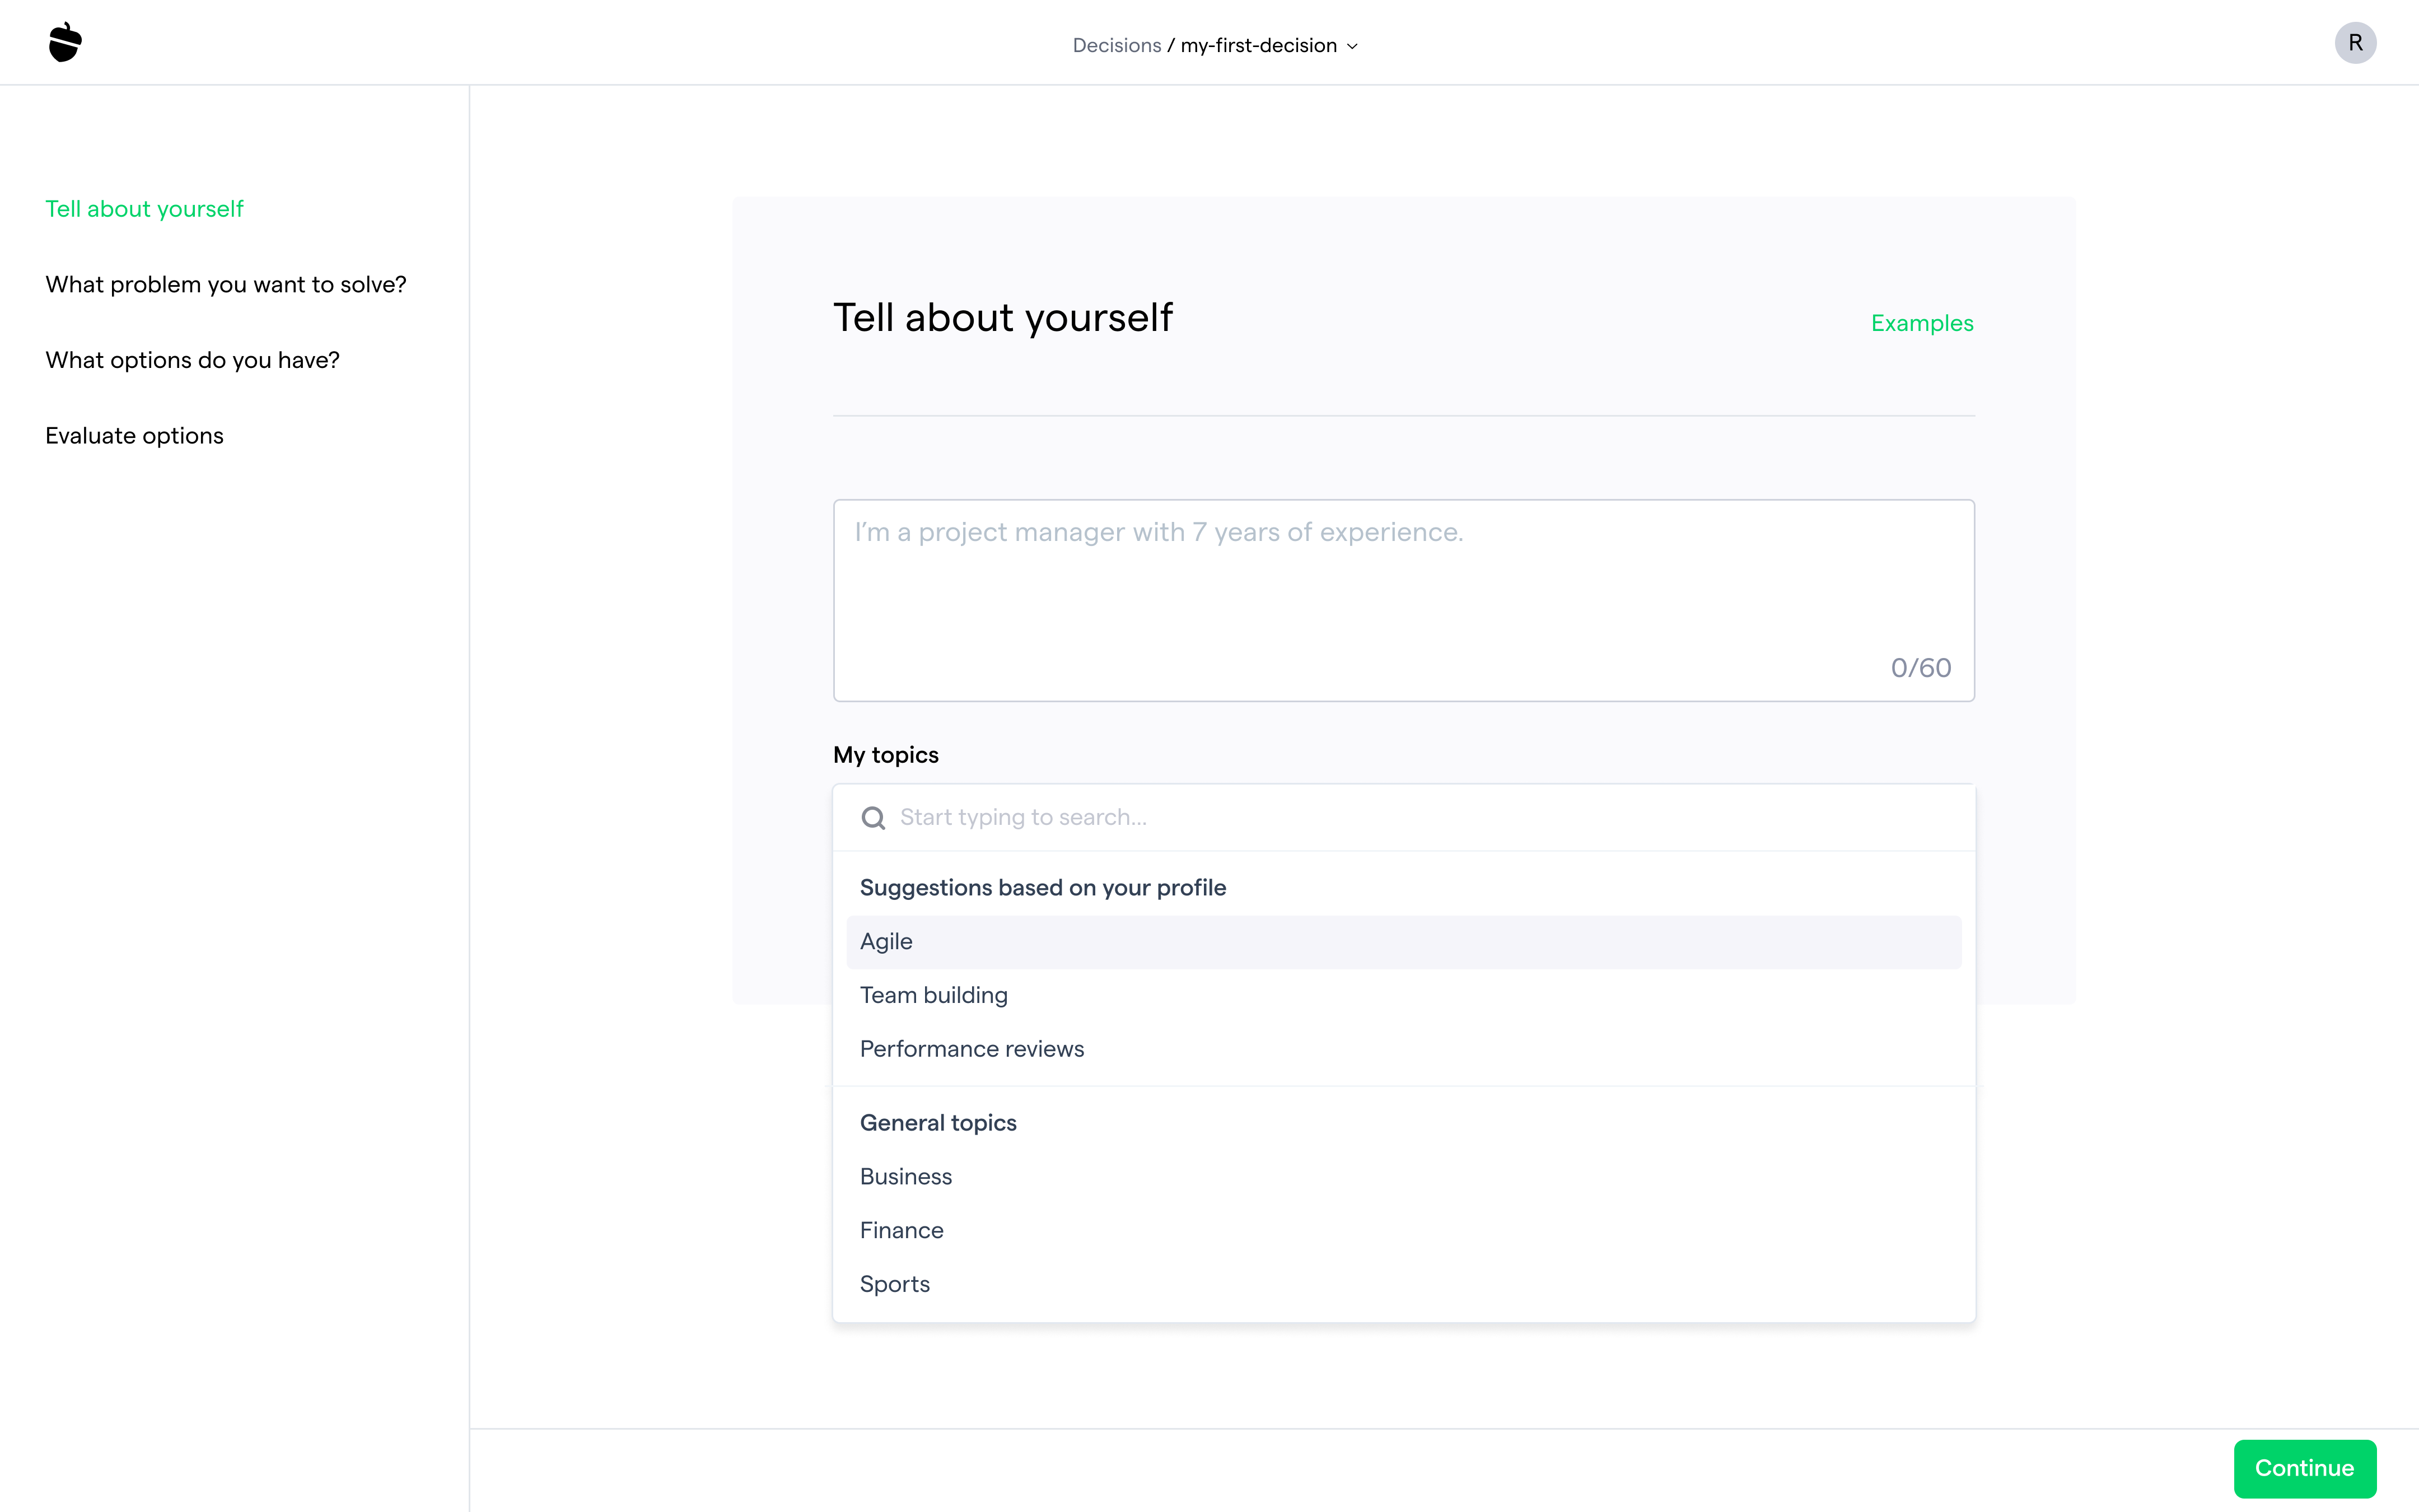Viewport: 2419px width, 1512px height.
Task: Open the Examples link
Action: point(1921,323)
